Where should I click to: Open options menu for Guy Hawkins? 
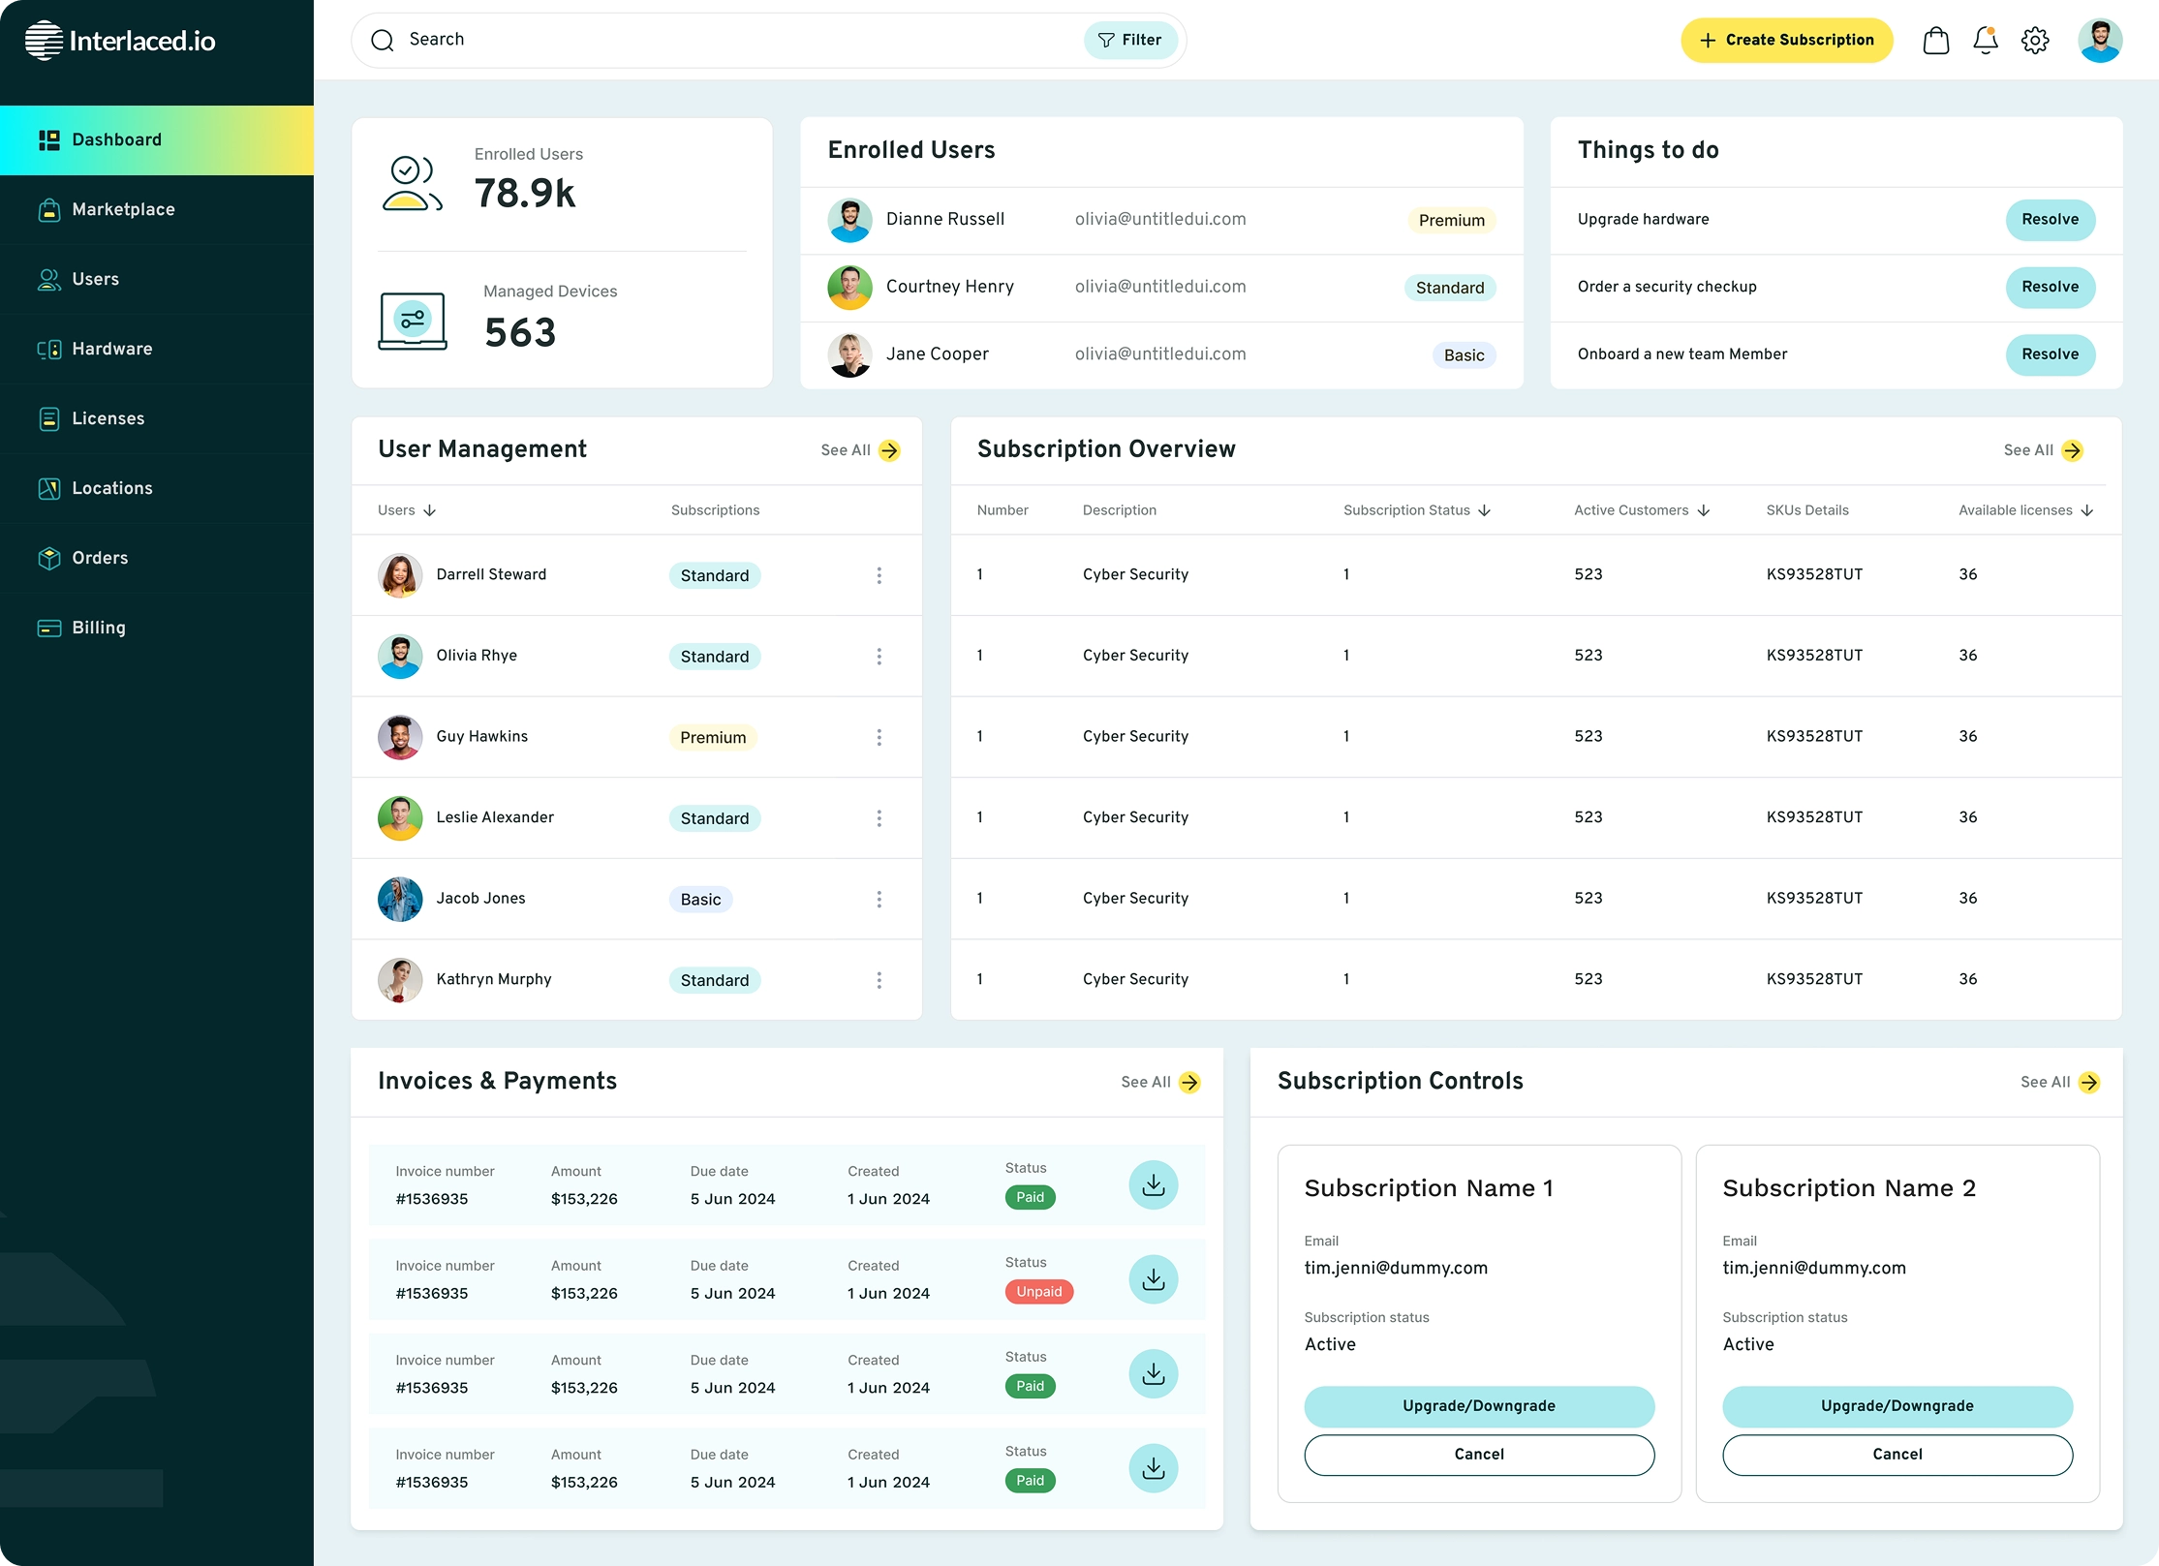879,737
